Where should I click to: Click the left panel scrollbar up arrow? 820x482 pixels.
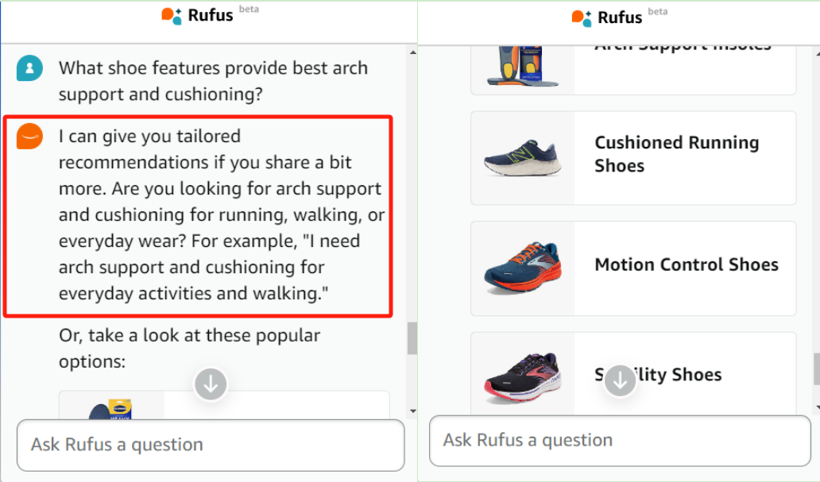(x=412, y=52)
